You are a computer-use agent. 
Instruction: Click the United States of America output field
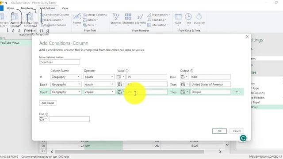(x=210, y=84)
